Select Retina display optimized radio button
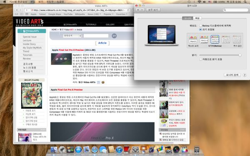250x156 pixels. point(200,26)
